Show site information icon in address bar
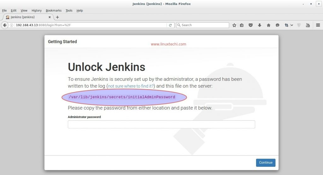 pyautogui.click(x=12, y=25)
